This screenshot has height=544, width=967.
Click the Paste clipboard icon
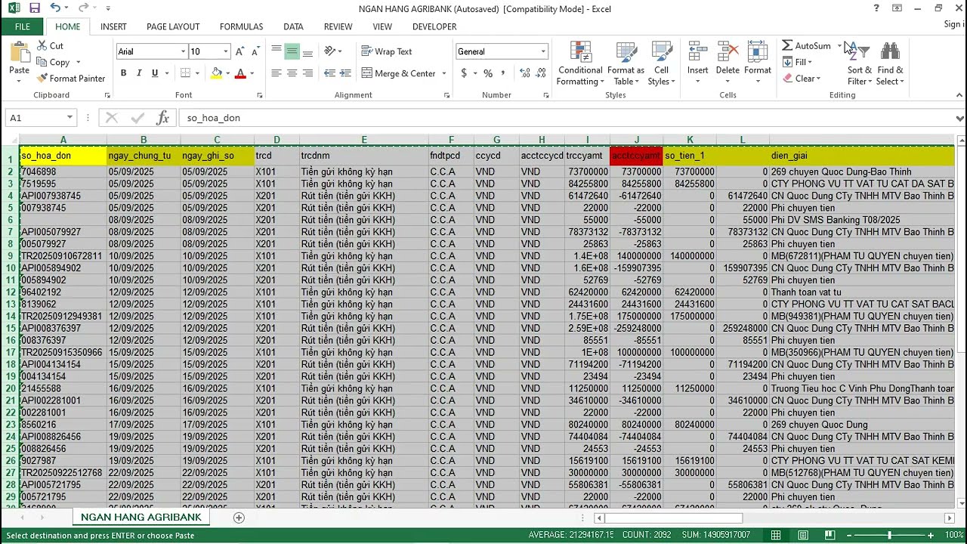pos(19,52)
